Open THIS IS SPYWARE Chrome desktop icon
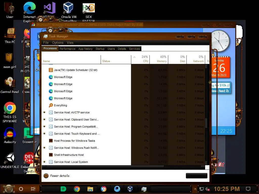Viewport: 259px width, 194px height. 10,112
